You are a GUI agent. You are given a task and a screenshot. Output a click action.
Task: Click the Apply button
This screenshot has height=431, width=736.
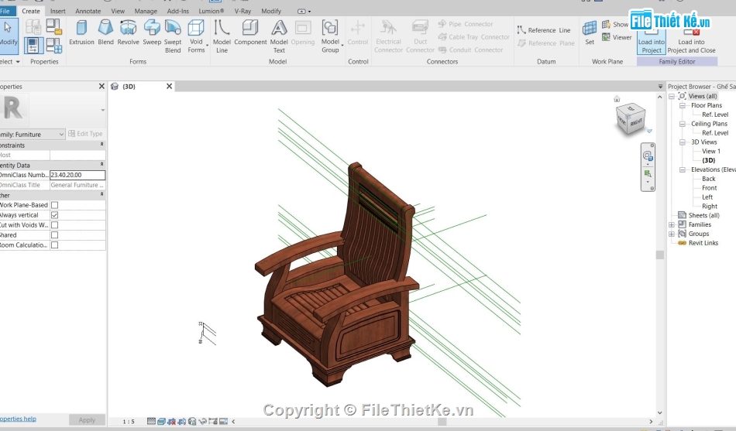point(87,419)
